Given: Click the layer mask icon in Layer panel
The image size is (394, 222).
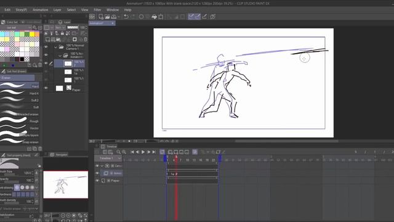Looking at the screenshot, I should pos(74,39).
